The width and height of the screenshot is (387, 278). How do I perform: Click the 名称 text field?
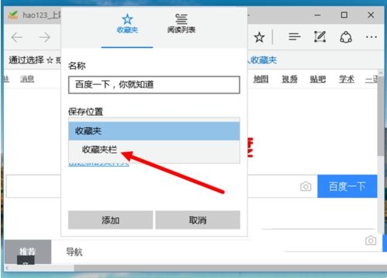click(x=154, y=85)
